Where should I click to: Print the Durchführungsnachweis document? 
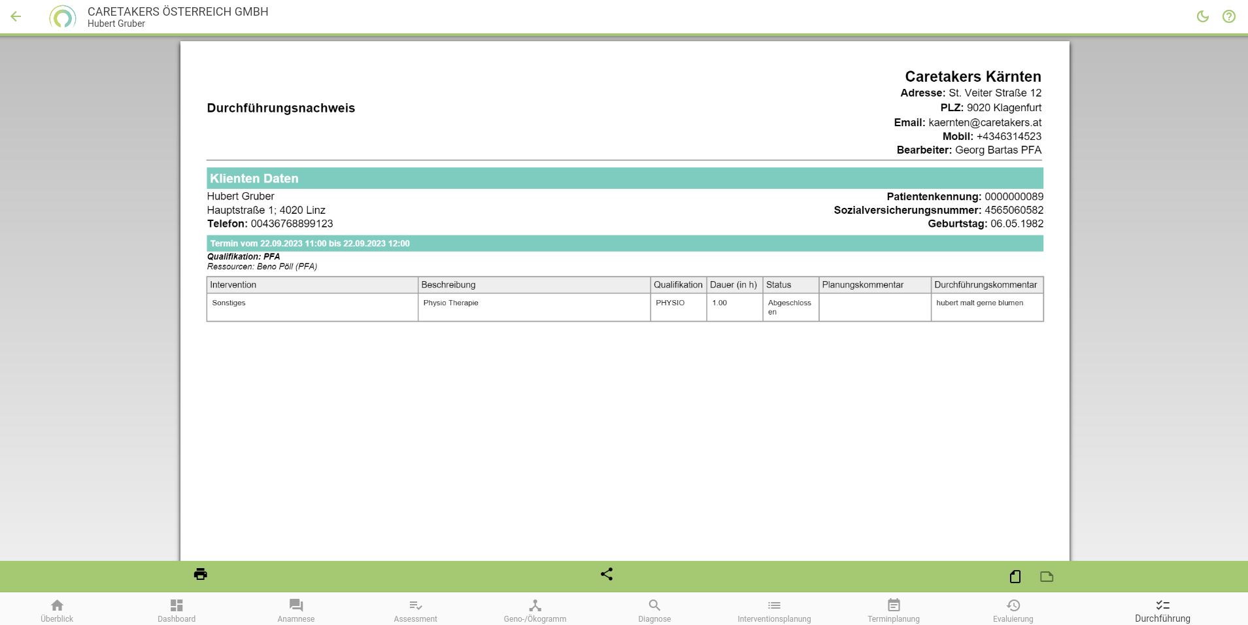(x=201, y=574)
